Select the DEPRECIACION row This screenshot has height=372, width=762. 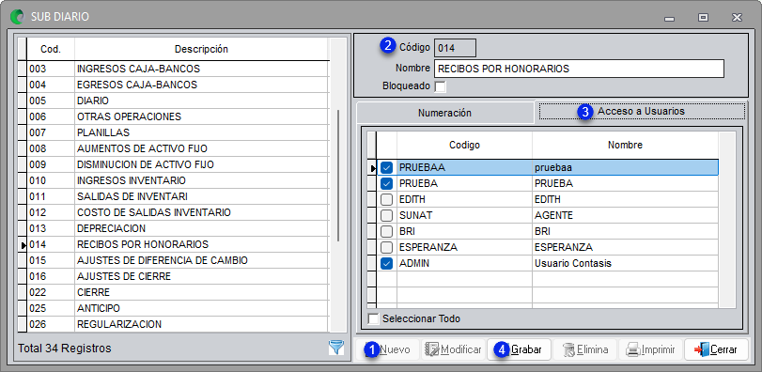(178, 228)
